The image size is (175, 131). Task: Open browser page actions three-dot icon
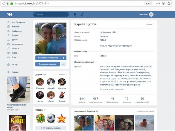158,3
